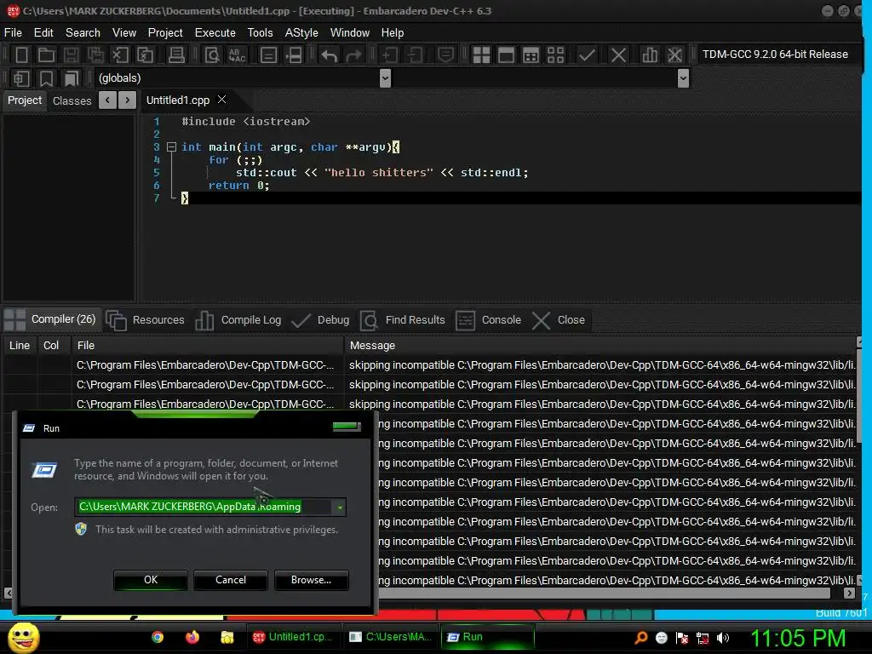Image resolution: width=872 pixels, height=654 pixels.
Task: Click the Rebuild All toolbar icon
Action: (555, 55)
